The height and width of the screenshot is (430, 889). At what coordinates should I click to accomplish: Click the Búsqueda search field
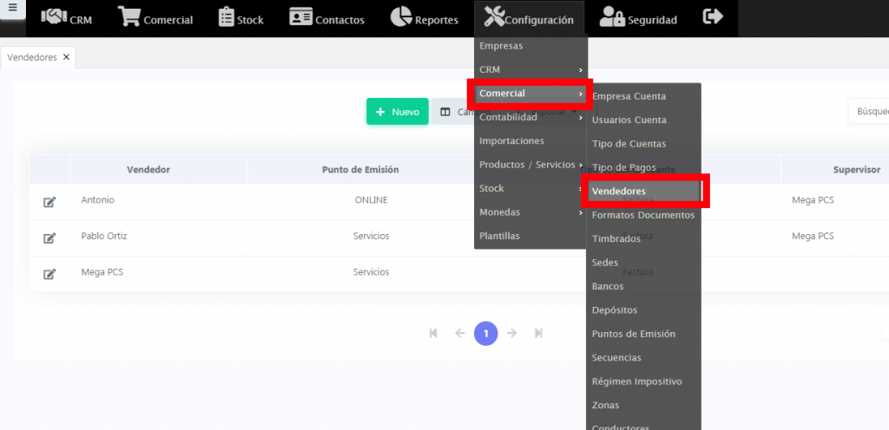(868, 112)
